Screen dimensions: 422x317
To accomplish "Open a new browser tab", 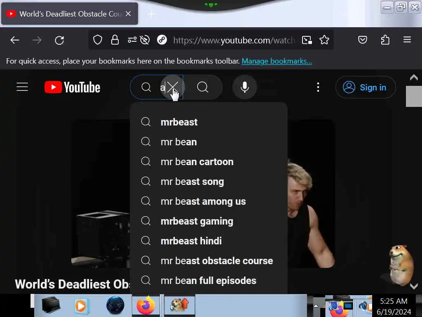I will click(x=151, y=14).
